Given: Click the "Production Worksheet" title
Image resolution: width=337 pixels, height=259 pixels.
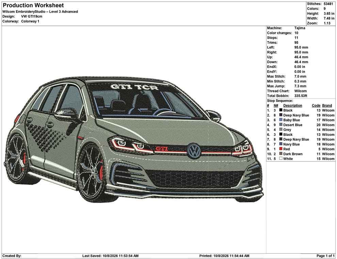Looking at the screenshot, I should [x=33, y=5].
